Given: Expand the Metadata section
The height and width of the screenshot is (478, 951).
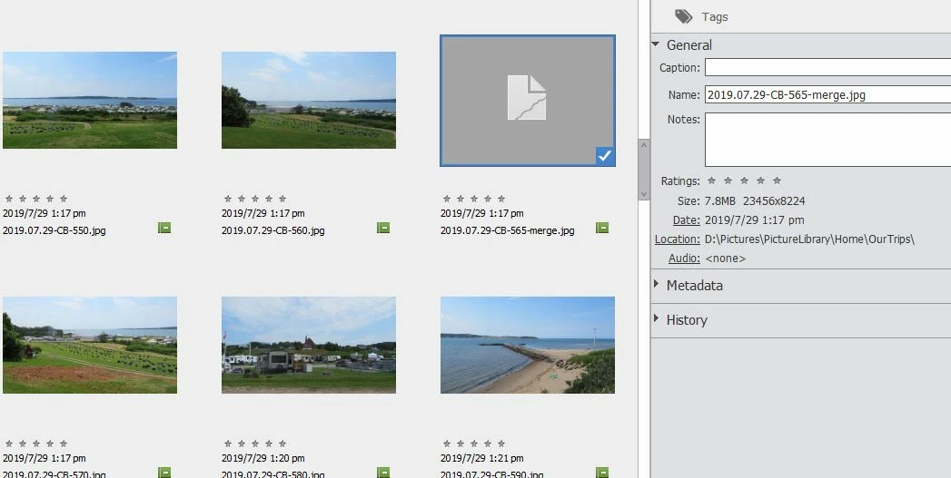Looking at the screenshot, I should point(656,284).
